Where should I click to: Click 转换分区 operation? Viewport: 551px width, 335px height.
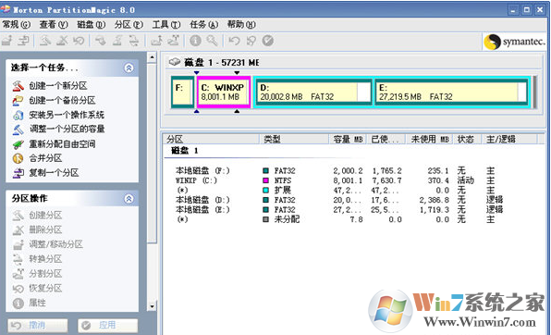pyautogui.click(x=45, y=259)
